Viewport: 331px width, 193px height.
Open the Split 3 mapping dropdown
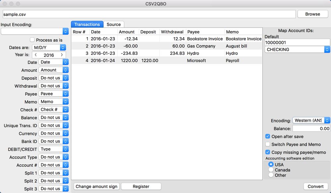pyautogui.click(x=54, y=189)
